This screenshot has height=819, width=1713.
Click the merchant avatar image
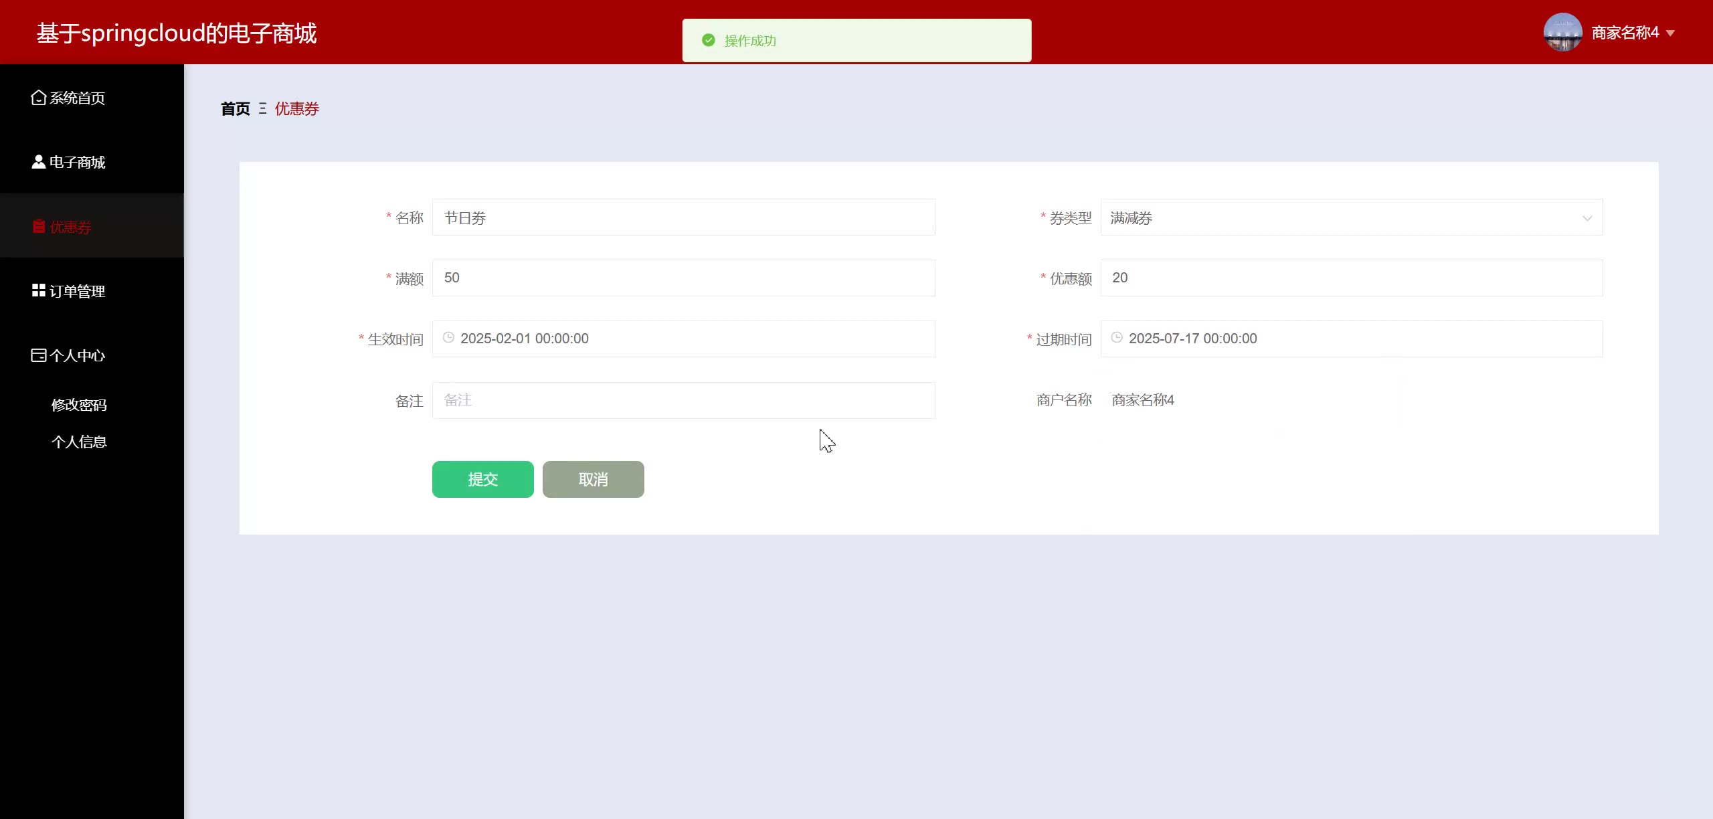[1562, 32]
